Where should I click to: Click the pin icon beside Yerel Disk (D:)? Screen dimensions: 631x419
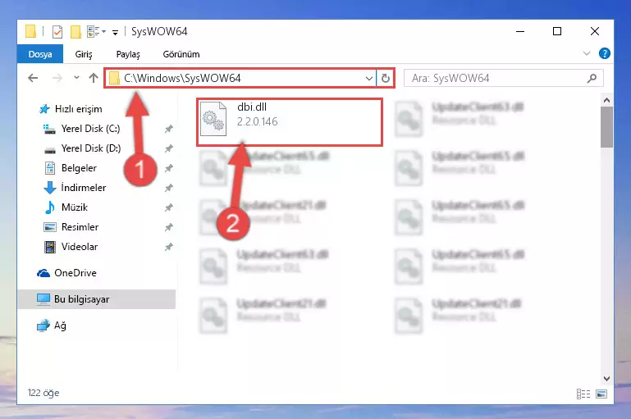click(x=168, y=148)
